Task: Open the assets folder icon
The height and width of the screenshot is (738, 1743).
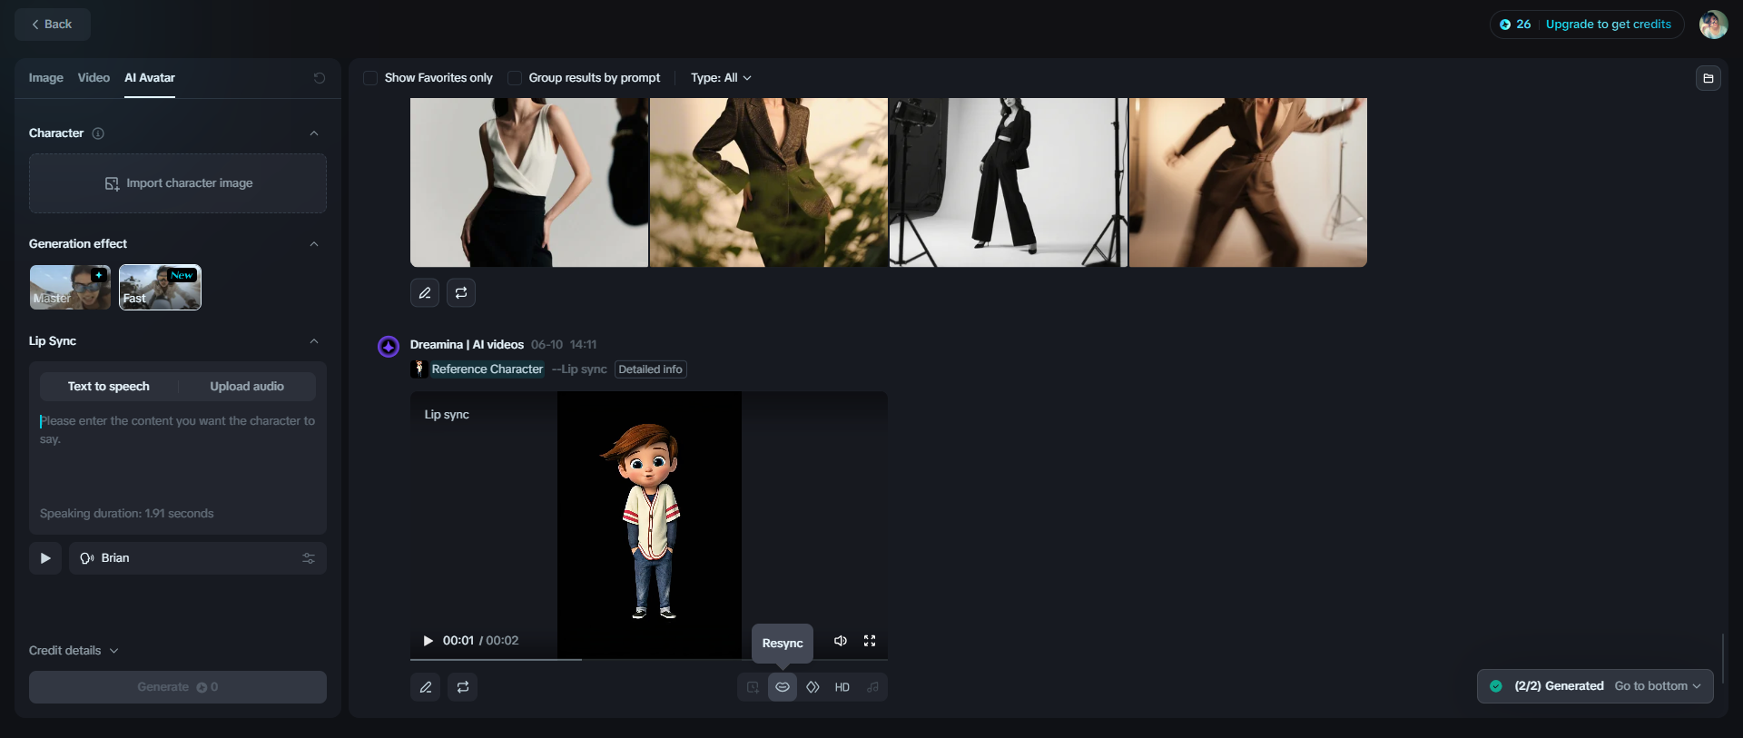Action: point(1709,78)
